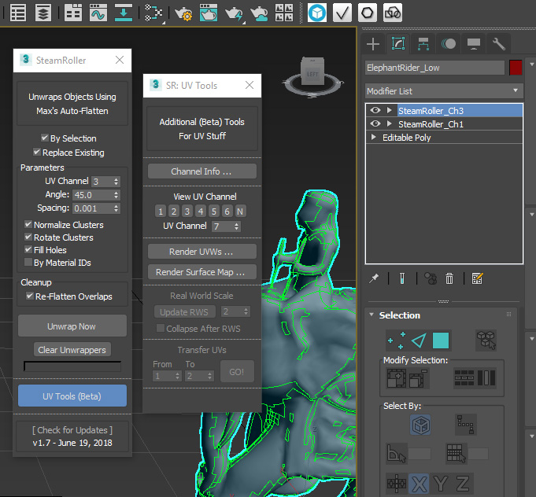Toggle Fill Holes checkbox
This screenshot has height=497, width=536.
pyautogui.click(x=28, y=250)
